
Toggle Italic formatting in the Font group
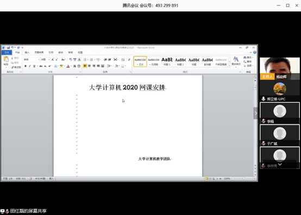(x=30, y=66)
